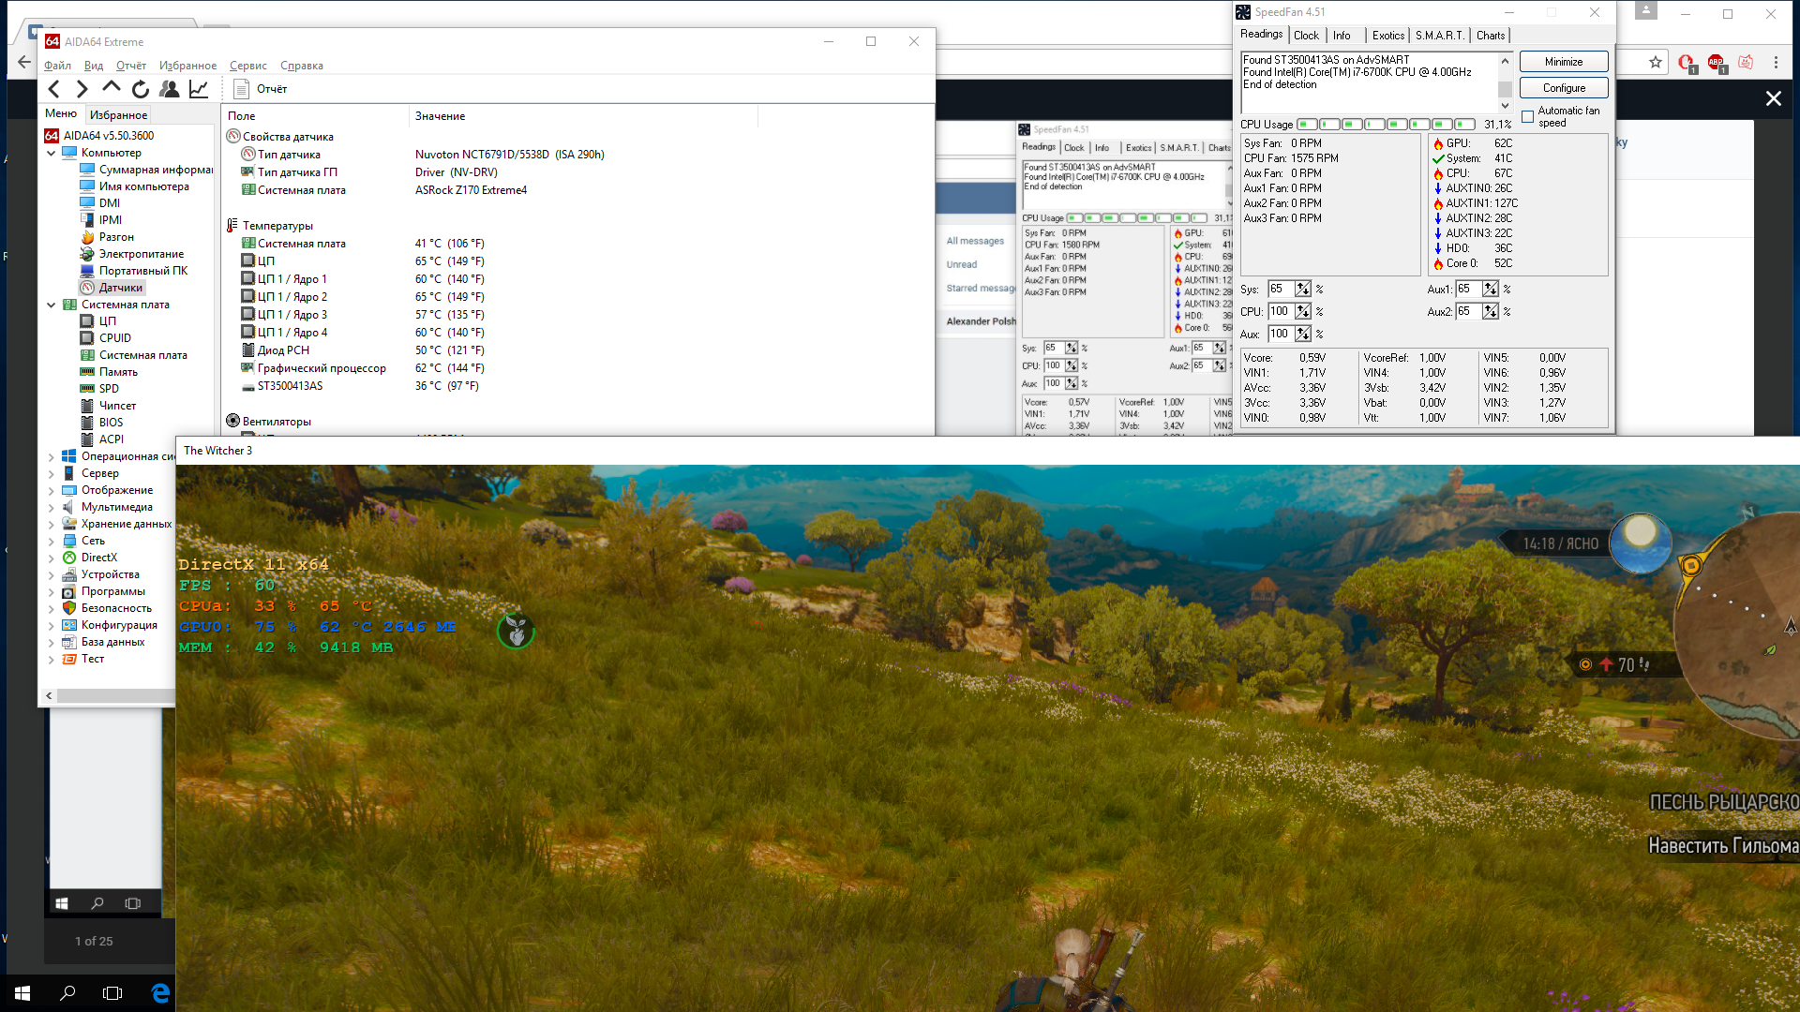
Task: Click the refresh icon in AIDA64 toolbar
Action: [x=141, y=89]
